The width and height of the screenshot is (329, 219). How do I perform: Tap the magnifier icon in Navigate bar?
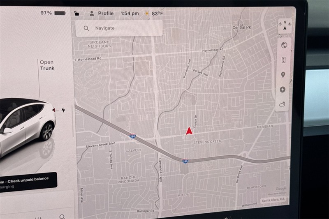tap(86, 28)
